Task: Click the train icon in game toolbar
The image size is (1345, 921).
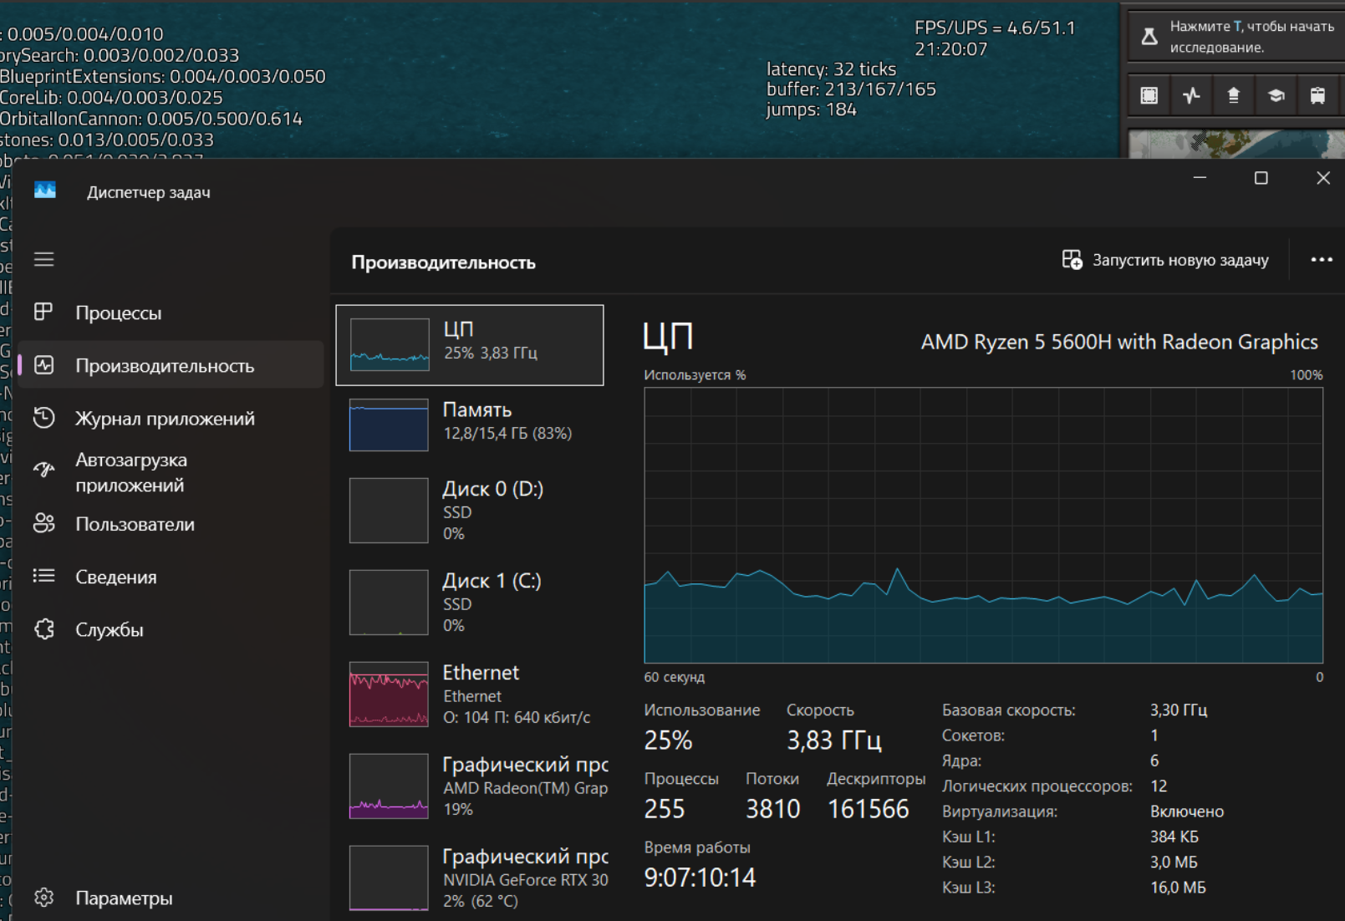Action: tap(1317, 95)
